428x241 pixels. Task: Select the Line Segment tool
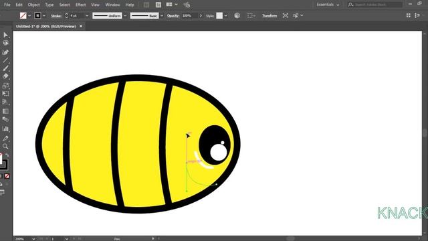5,60
